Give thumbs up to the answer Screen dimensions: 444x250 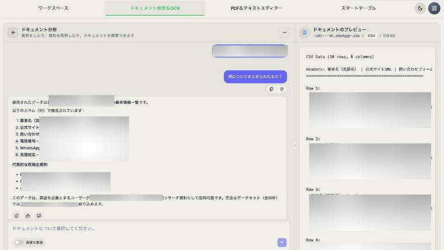click(x=28, y=216)
